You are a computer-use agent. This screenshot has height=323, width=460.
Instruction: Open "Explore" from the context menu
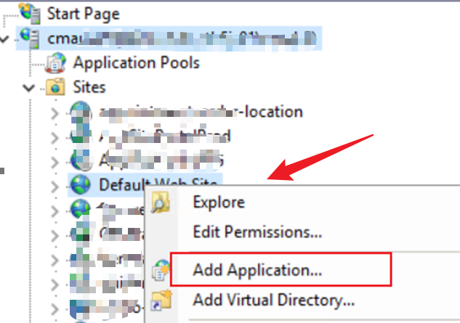tap(218, 203)
